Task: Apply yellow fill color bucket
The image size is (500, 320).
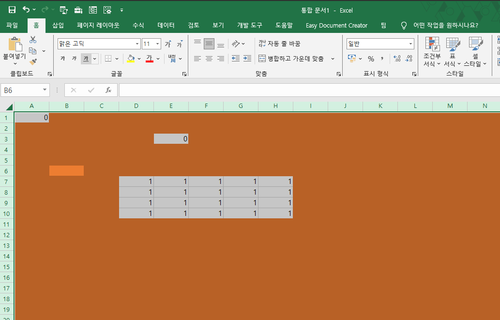Action: [x=131, y=59]
